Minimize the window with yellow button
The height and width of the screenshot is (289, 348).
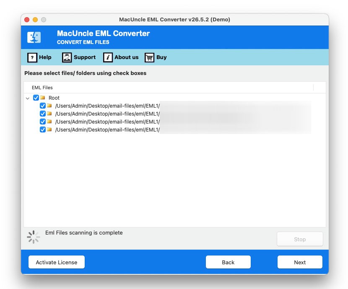pyautogui.click(x=35, y=20)
